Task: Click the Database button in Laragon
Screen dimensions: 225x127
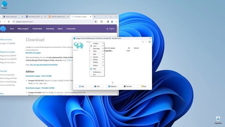Action: (112, 86)
